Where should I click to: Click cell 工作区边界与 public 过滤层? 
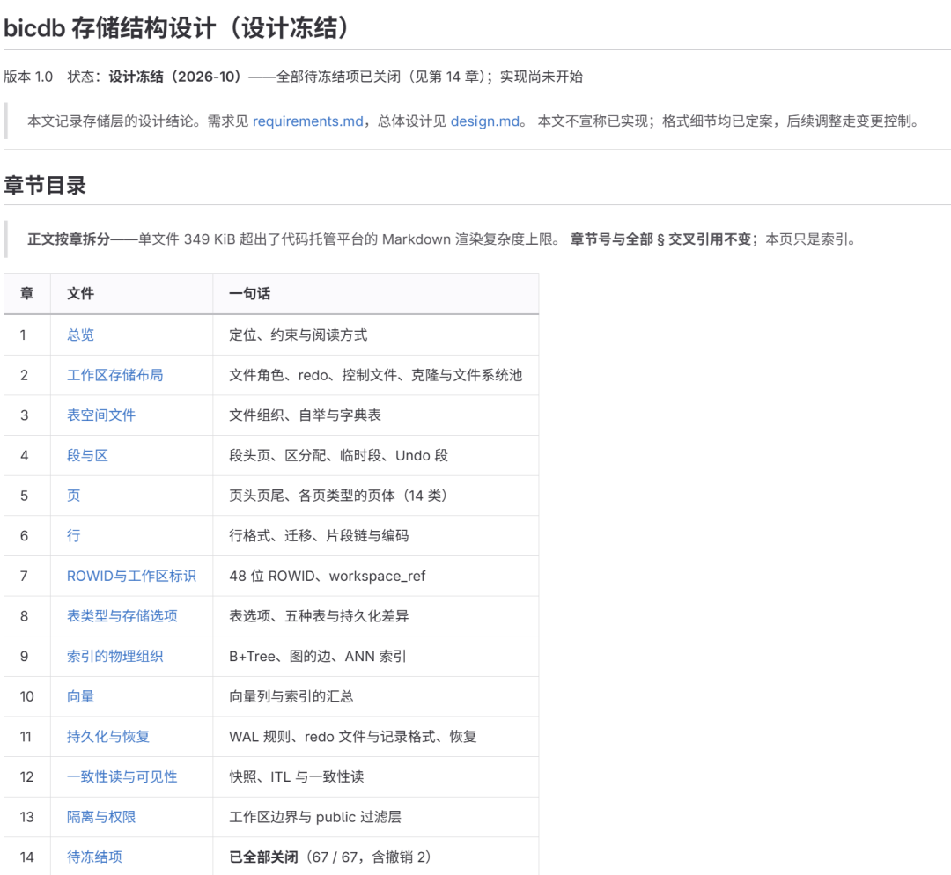point(375,817)
